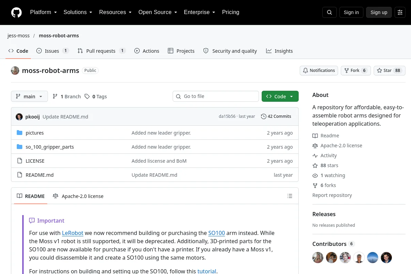
Task: Expand the Enterprise menu
Action: [x=199, y=12]
